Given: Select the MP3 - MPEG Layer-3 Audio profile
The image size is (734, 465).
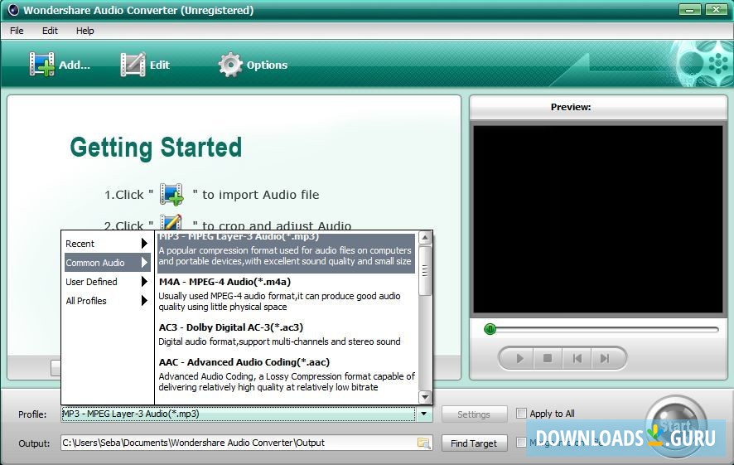Looking at the screenshot, I should [x=286, y=252].
